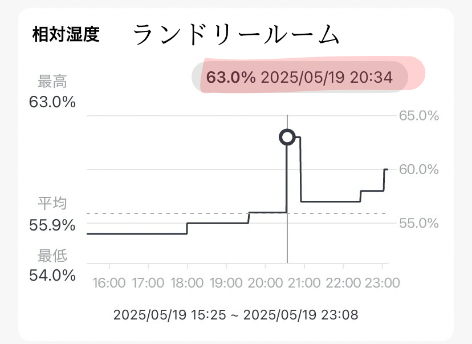This screenshot has width=472, height=344.
Task: Click the 55.0% y-axis label
Action: 419,222
